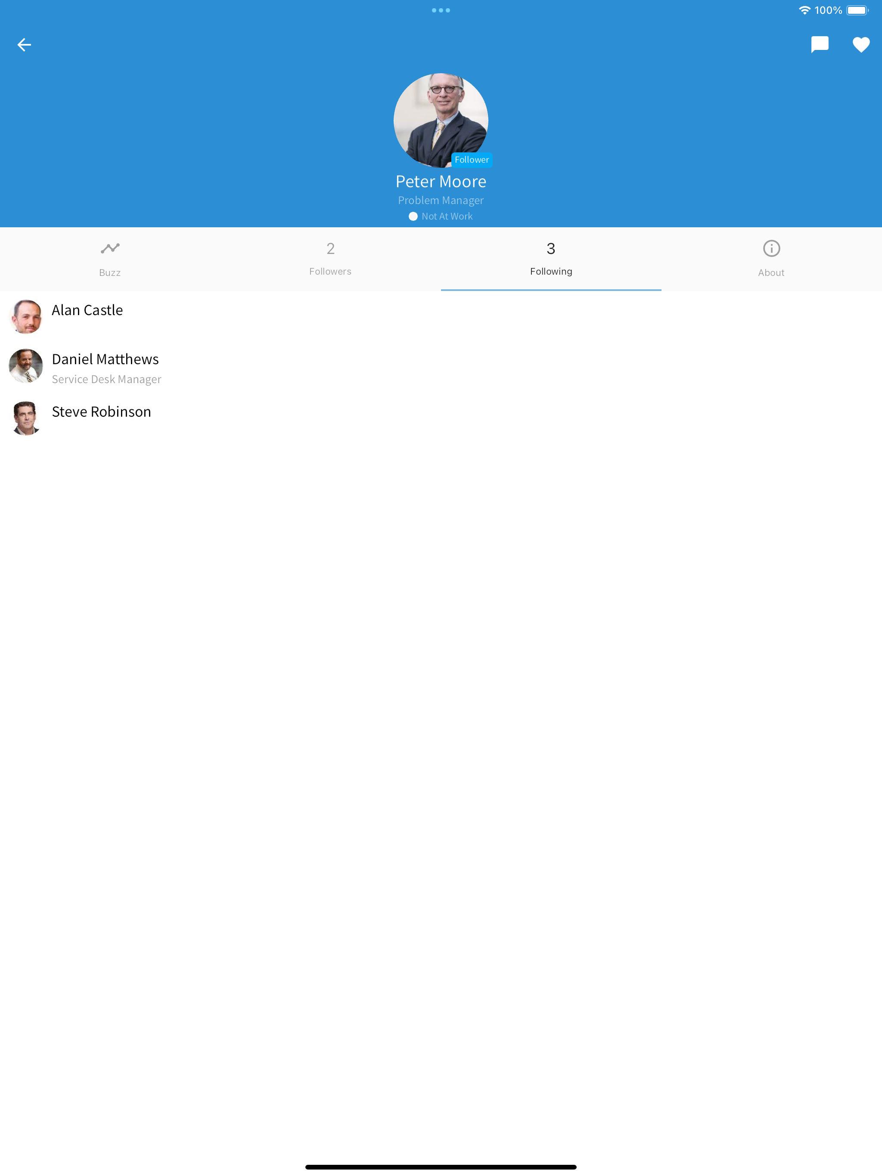The width and height of the screenshot is (882, 1176).
Task: Switch to the Buzz tab
Action: pos(110,260)
